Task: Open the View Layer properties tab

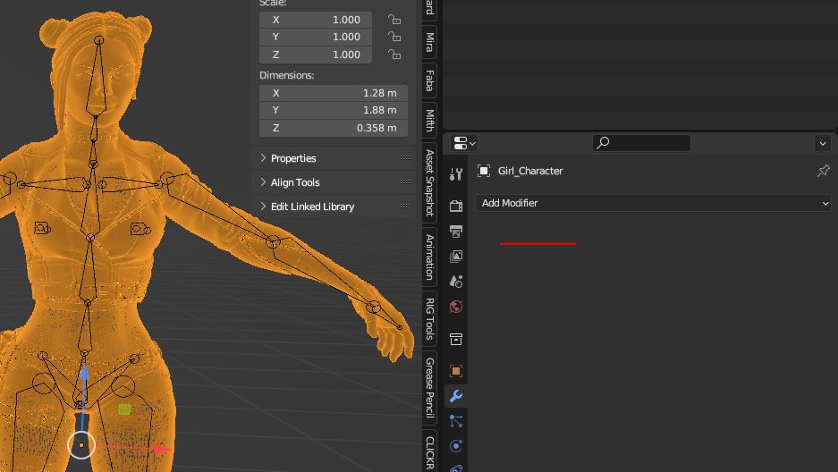Action: coord(456,257)
